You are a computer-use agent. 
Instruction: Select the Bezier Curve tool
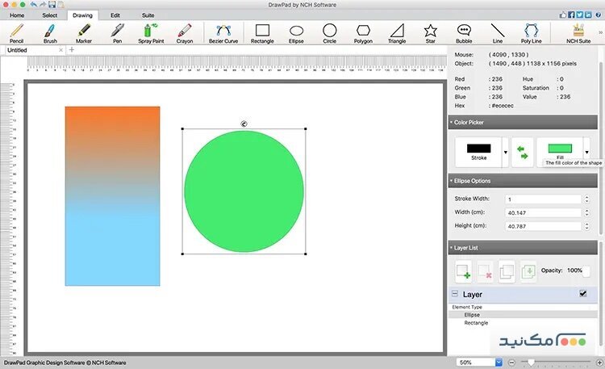(223, 33)
